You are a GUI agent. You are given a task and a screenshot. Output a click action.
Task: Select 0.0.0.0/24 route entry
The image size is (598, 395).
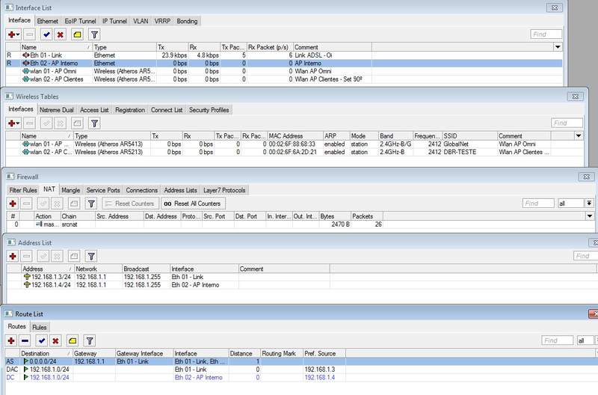tap(300, 361)
